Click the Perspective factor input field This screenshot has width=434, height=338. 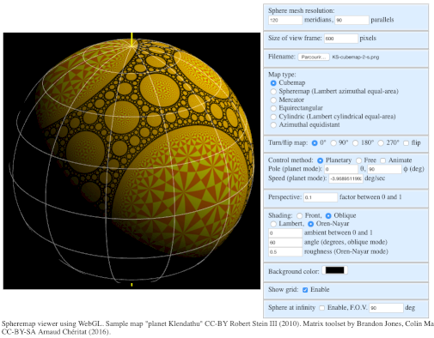(x=321, y=197)
